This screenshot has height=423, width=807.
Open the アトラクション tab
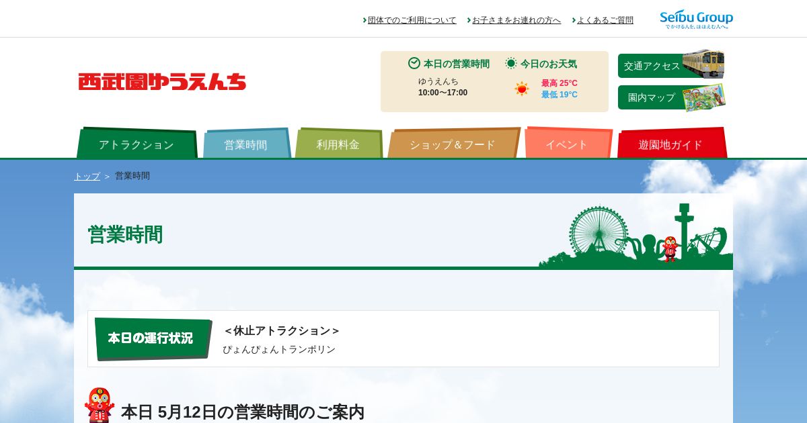(x=137, y=143)
